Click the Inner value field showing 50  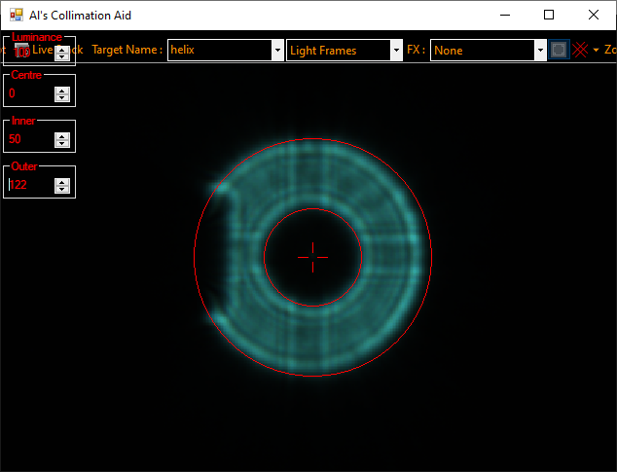point(29,139)
